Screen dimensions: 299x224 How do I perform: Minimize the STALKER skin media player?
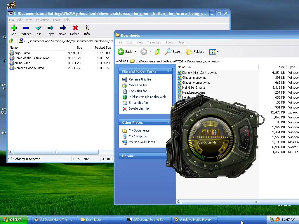click(187, 125)
